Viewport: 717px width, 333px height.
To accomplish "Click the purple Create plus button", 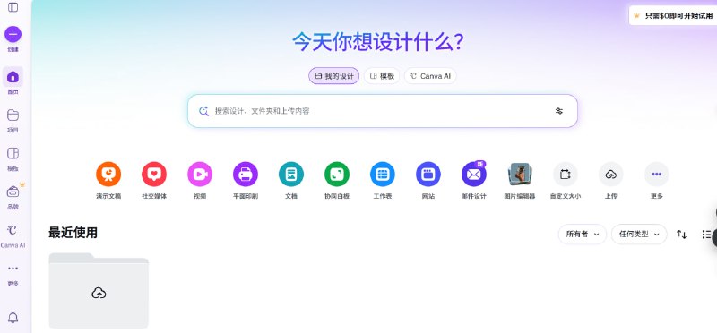I will [13, 34].
